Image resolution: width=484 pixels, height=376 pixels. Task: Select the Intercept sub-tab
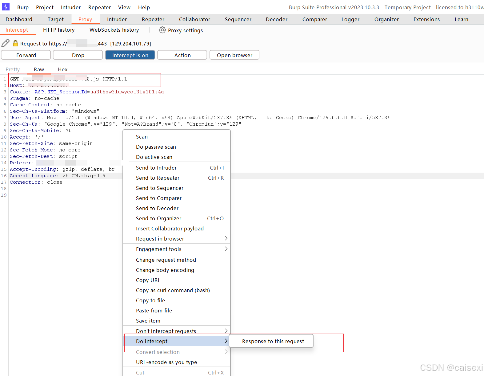[17, 30]
